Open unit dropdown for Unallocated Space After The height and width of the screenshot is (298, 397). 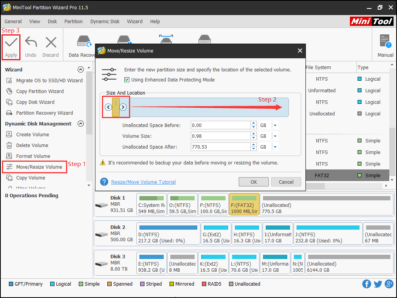pyautogui.click(x=275, y=147)
